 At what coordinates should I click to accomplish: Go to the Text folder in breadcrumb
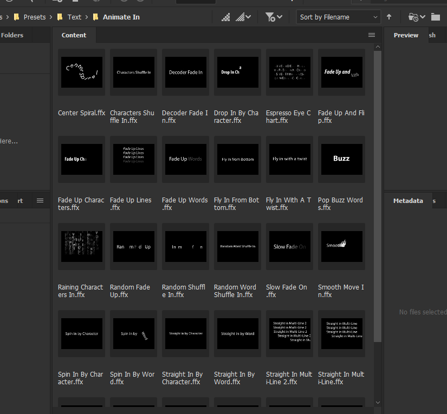click(x=74, y=17)
